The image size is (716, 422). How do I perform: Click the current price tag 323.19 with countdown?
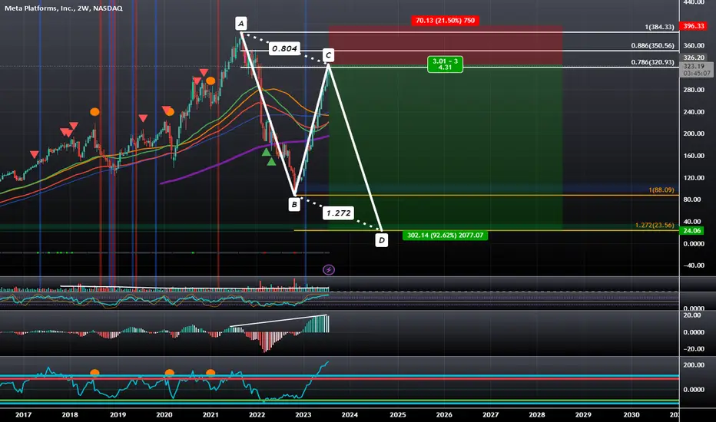pos(696,70)
